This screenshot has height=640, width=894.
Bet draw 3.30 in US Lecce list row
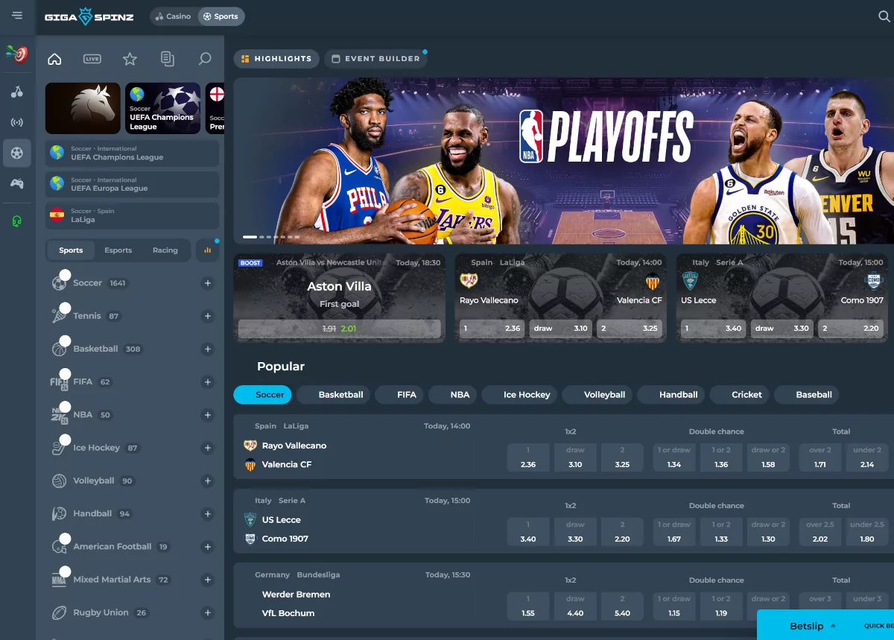(575, 532)
